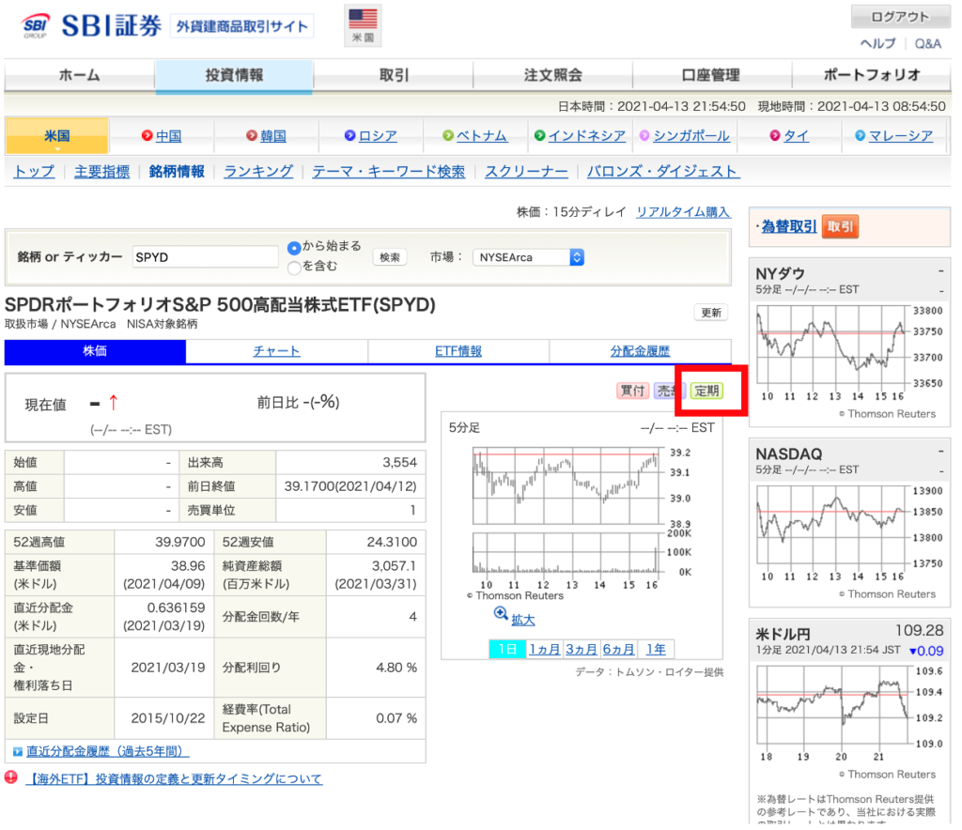Open テーマ・キーワード検索 link
The width and height of the screenshot is (962, 830).
click(388, 172)
